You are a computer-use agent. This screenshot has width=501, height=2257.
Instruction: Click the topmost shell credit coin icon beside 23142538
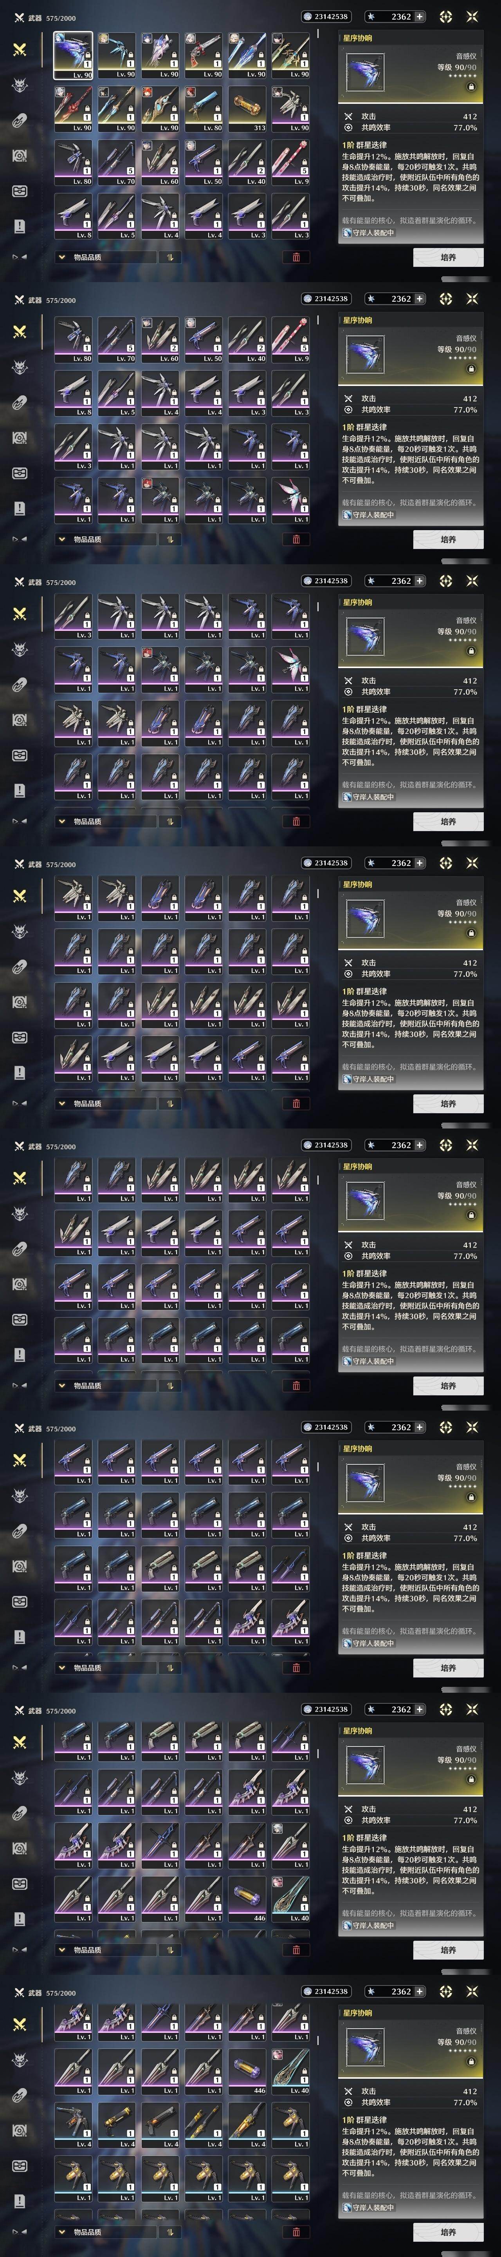pos(307,16)
